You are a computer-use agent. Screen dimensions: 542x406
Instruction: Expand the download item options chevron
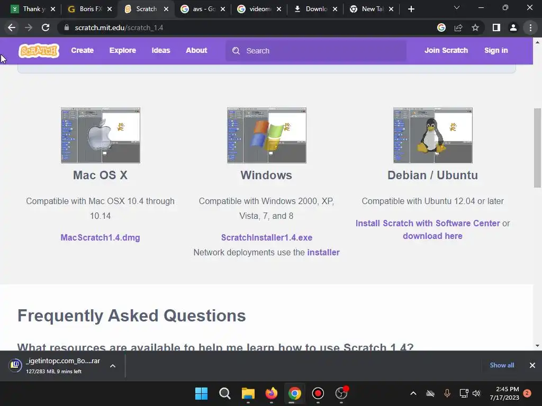[x=113, y=366]
